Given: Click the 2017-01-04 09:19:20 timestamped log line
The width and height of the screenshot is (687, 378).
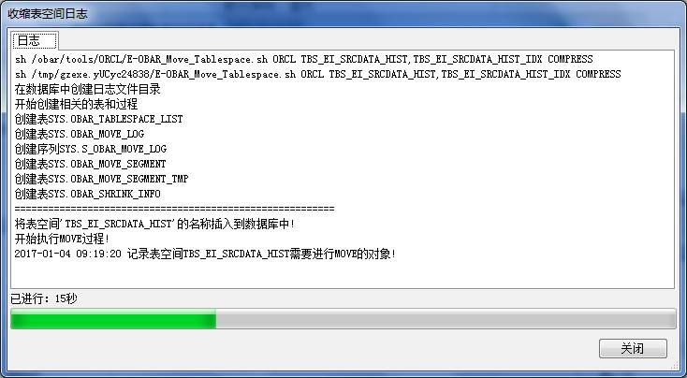Looking at the screenshot, I should coord(206,254).
